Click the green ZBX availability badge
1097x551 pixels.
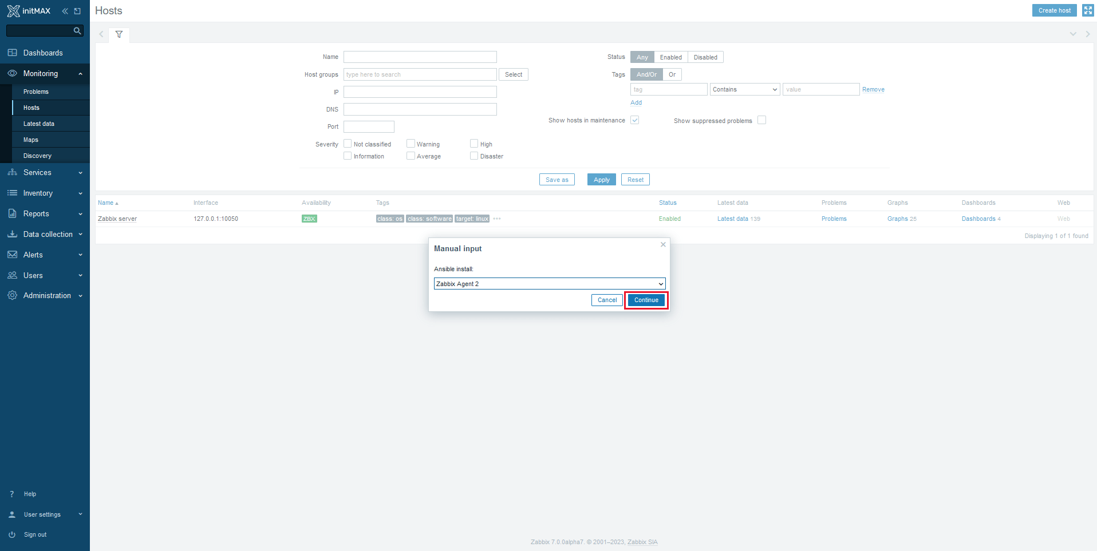(309, 219)
